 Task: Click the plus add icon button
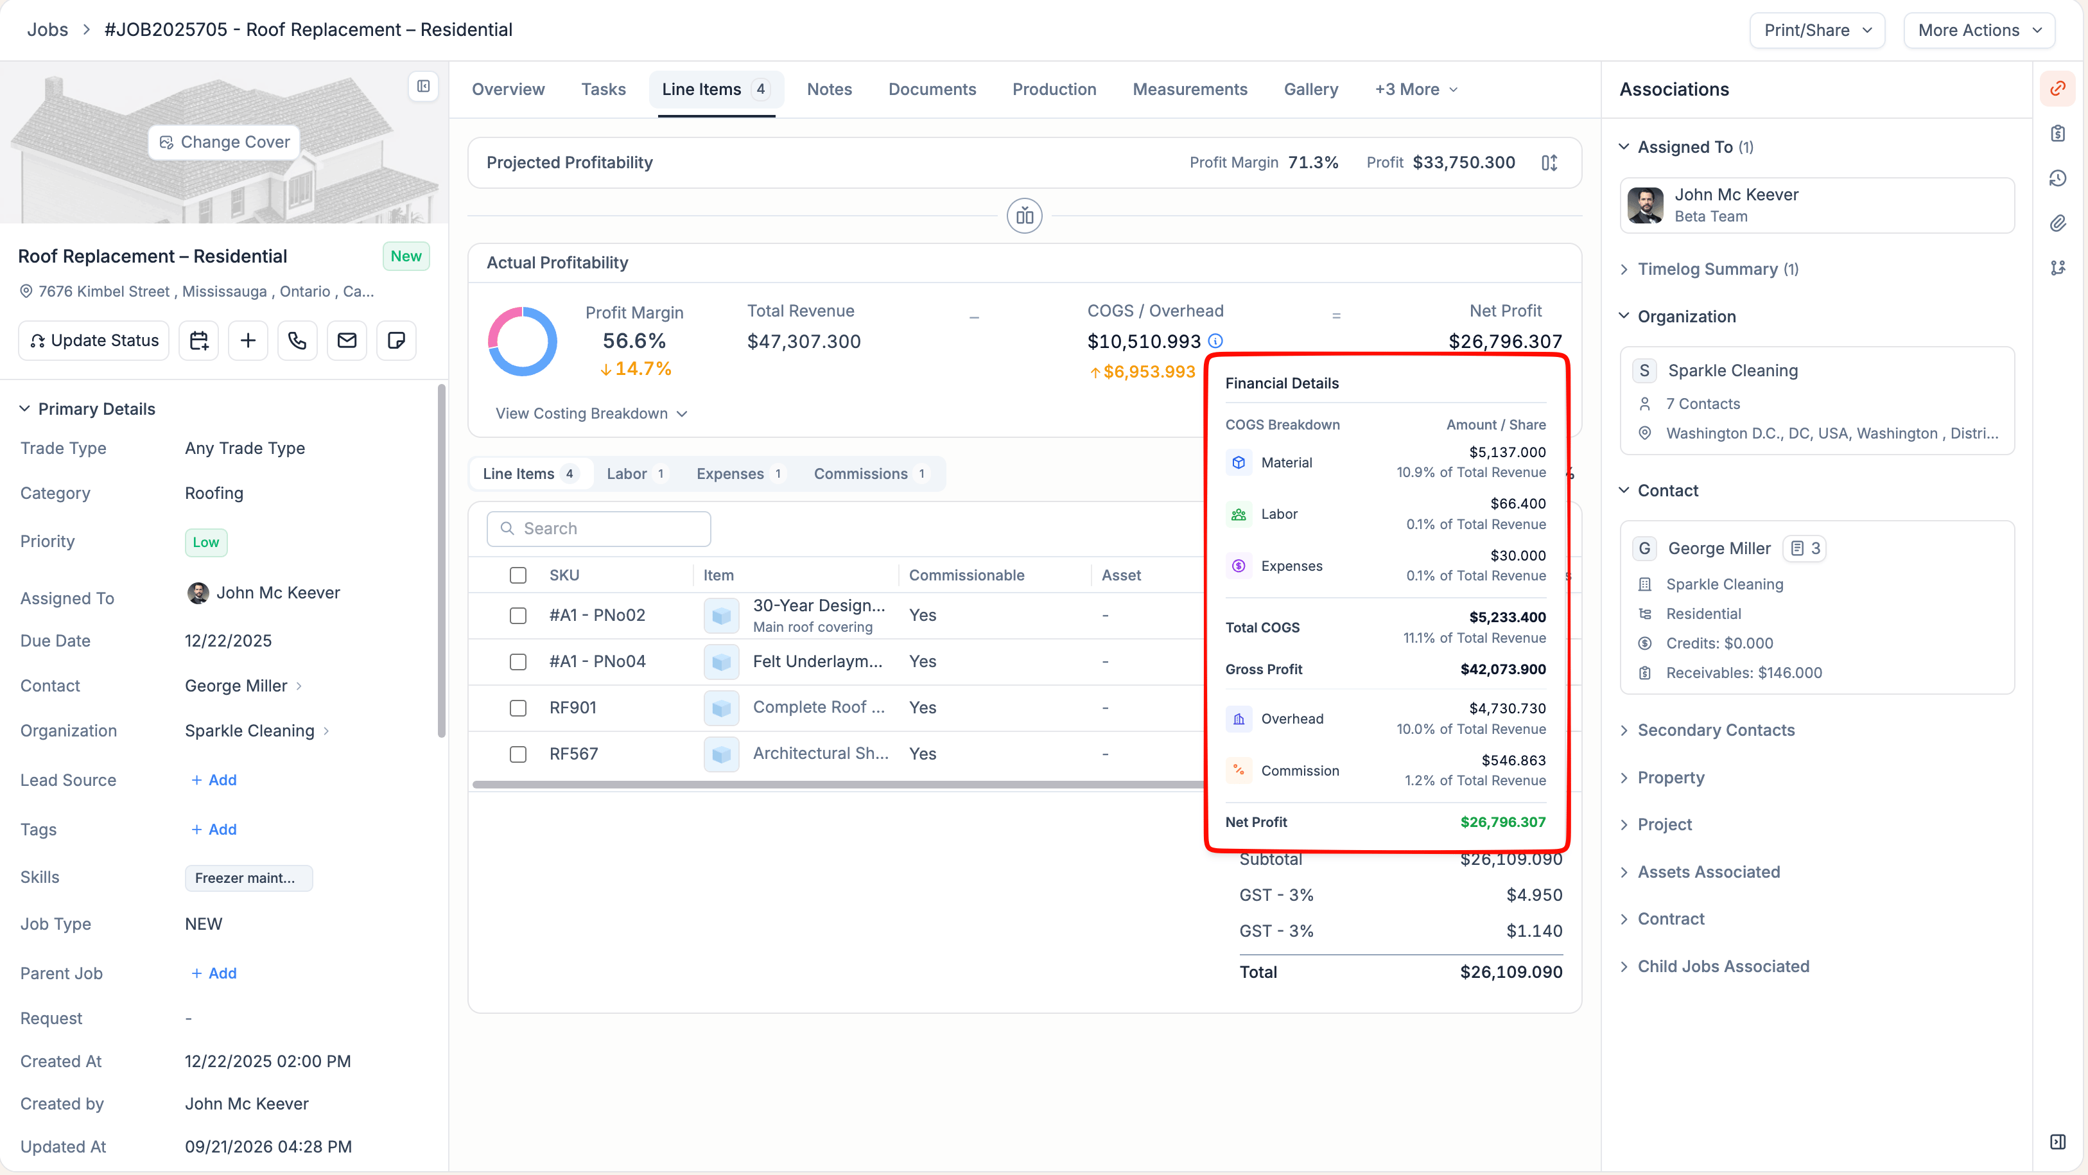[x=248, y=340]
